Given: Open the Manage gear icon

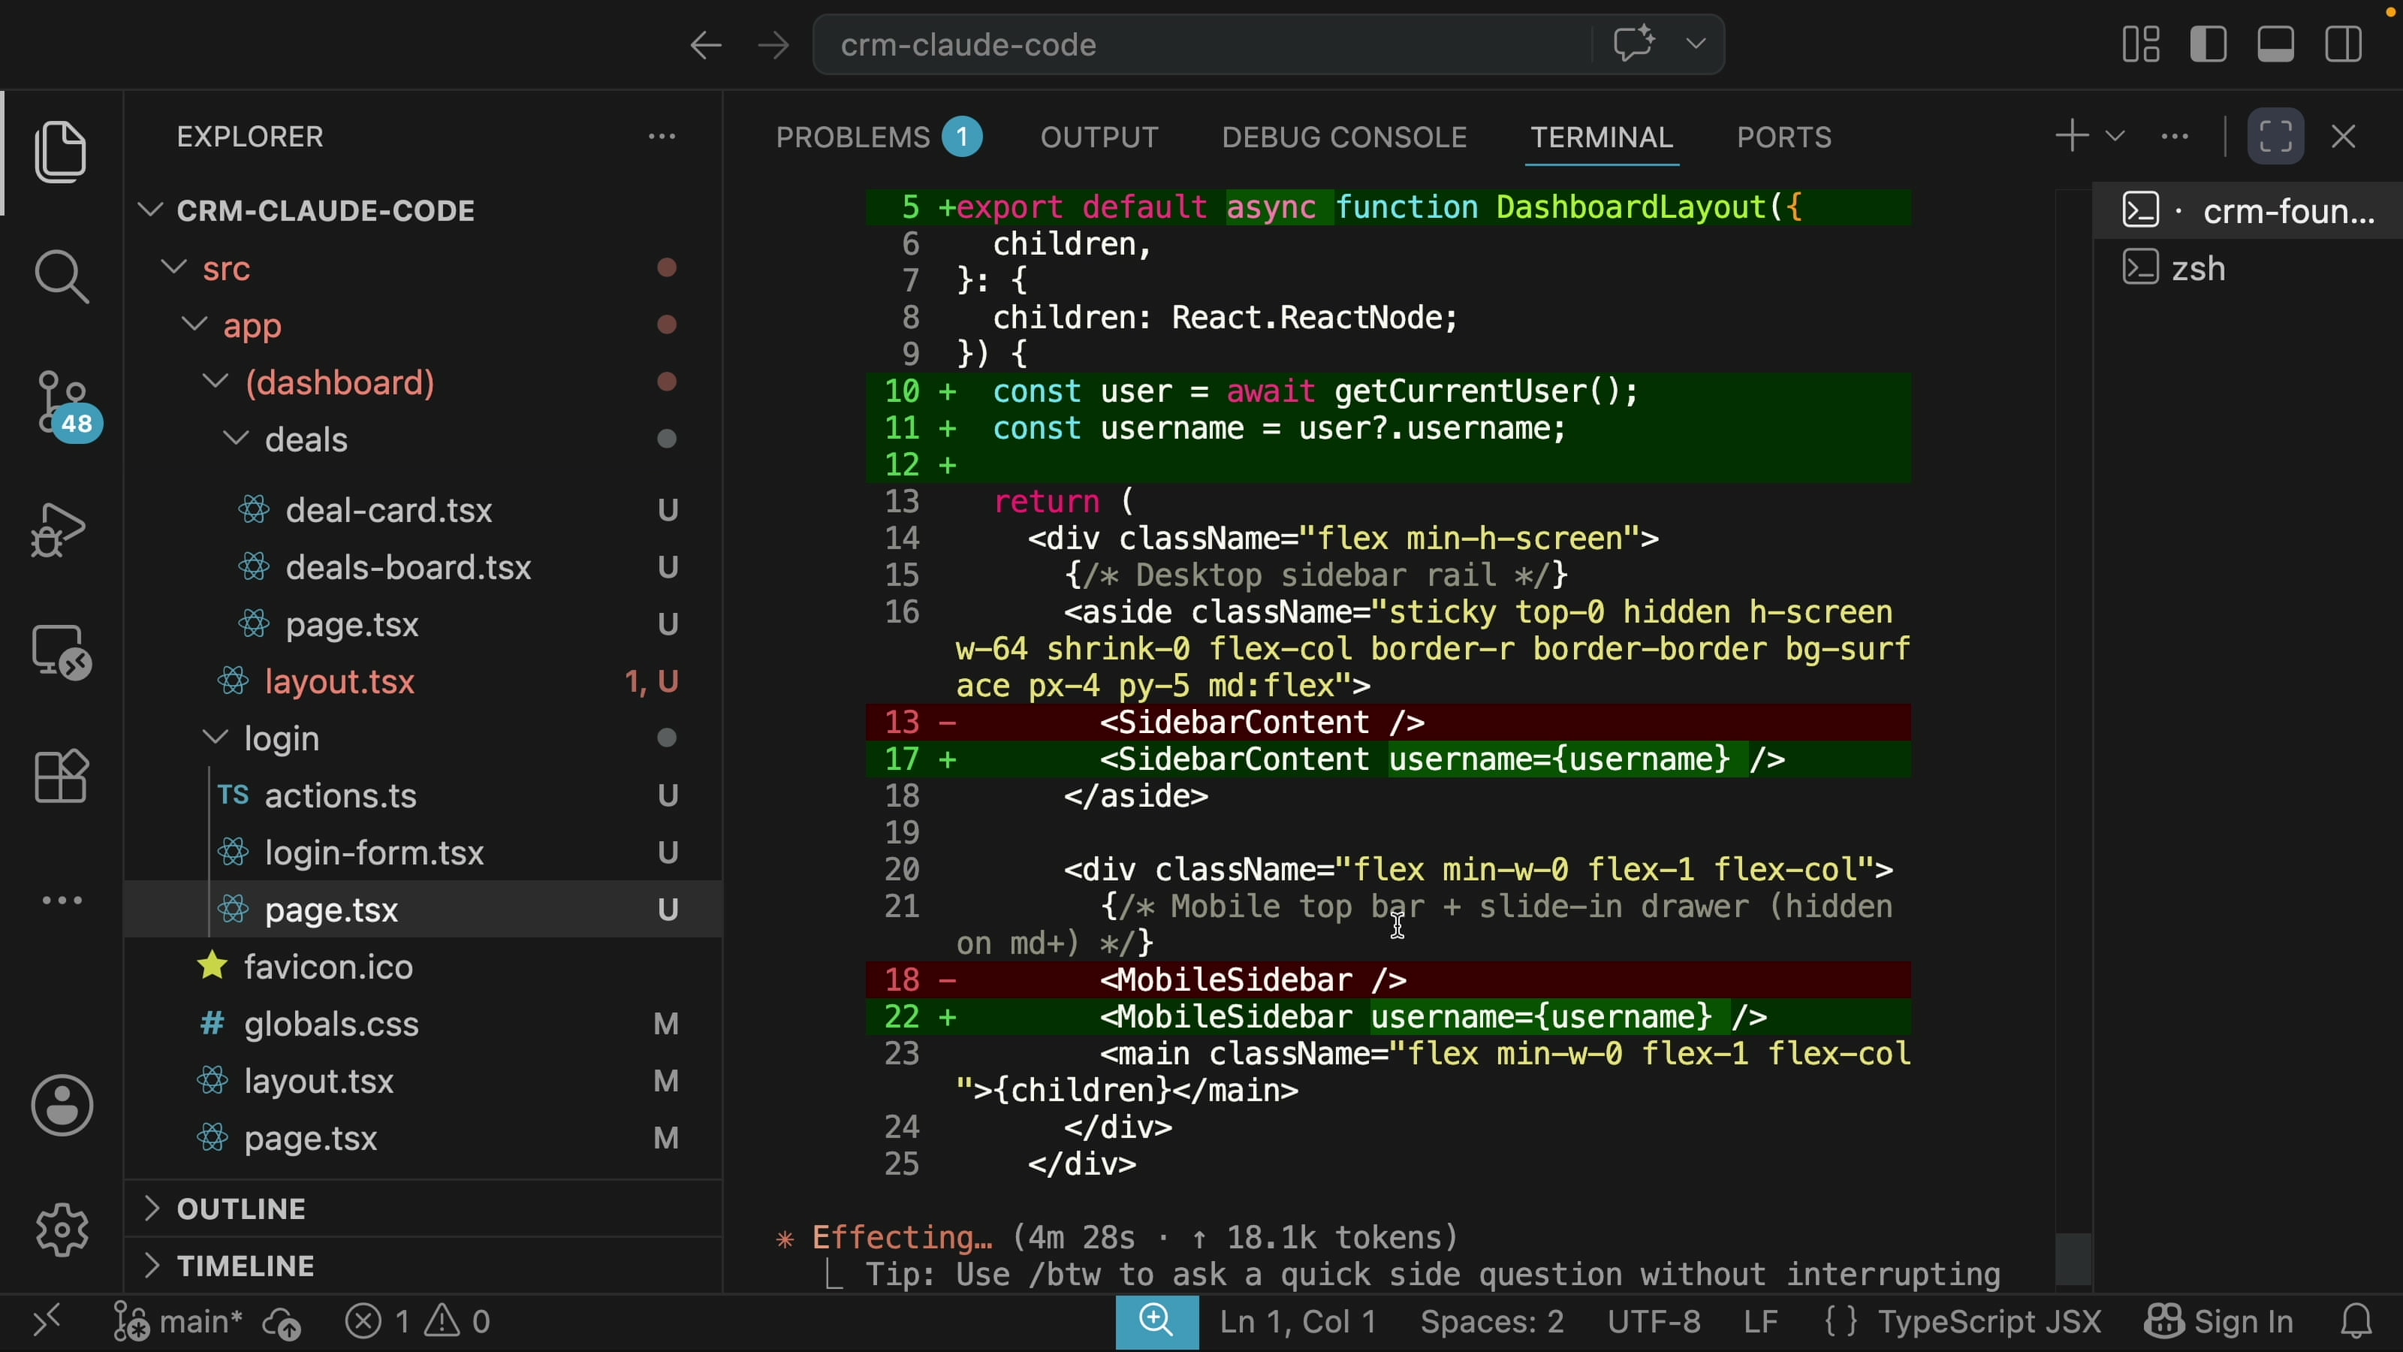Looking at the screenshot, I should (x=62, y=1230).
